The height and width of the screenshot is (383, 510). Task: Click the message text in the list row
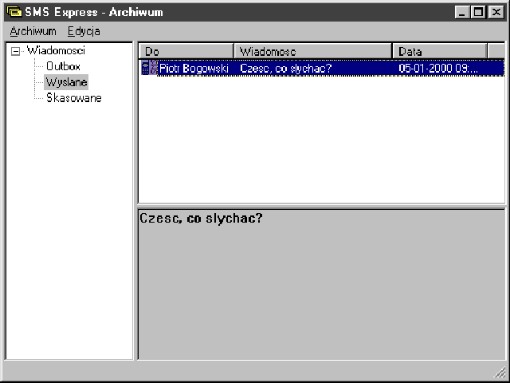click(x=285, y=69)
